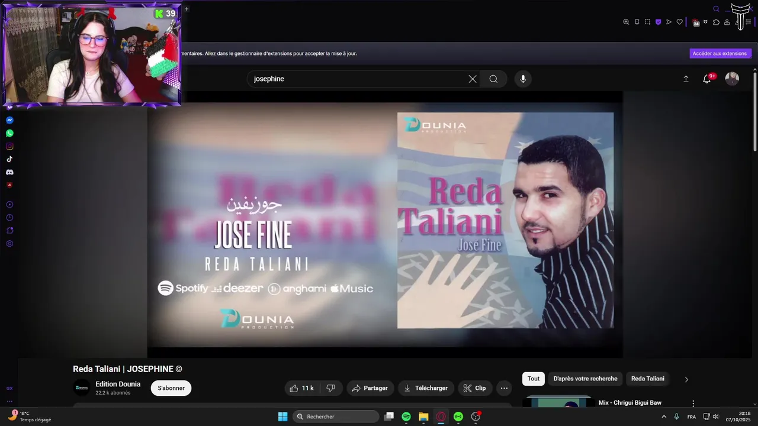The image size is (758, 426).
Task: Click the YouTube upload create icon
Action: click(686, 79)
